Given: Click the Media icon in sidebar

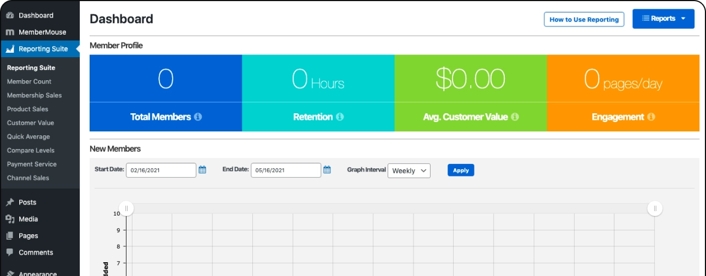Looking at the screenshot, I should [10, 219].
